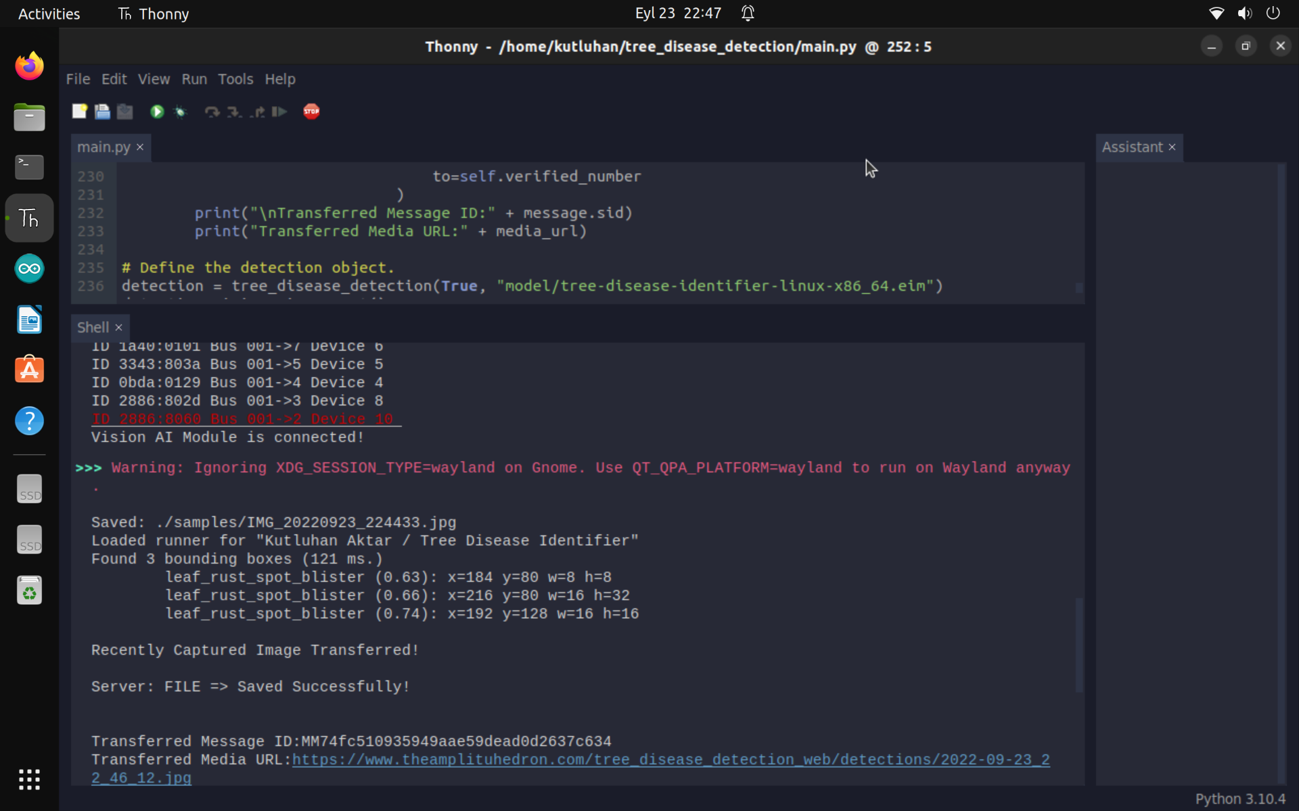Click the transferred media URL link

[x=570, y=767]
